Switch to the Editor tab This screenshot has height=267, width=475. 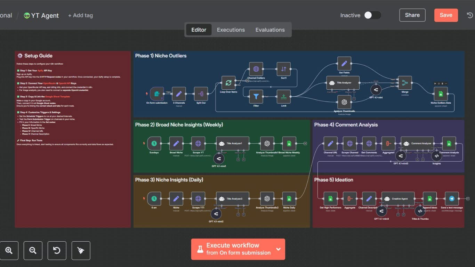[x=199, y=30]
